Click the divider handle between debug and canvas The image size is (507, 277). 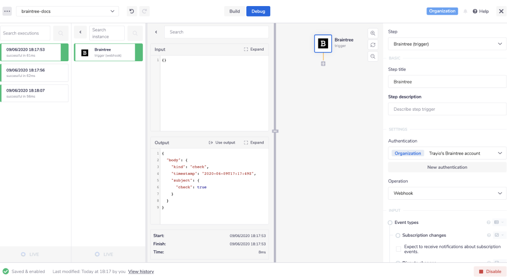point(275,131)
